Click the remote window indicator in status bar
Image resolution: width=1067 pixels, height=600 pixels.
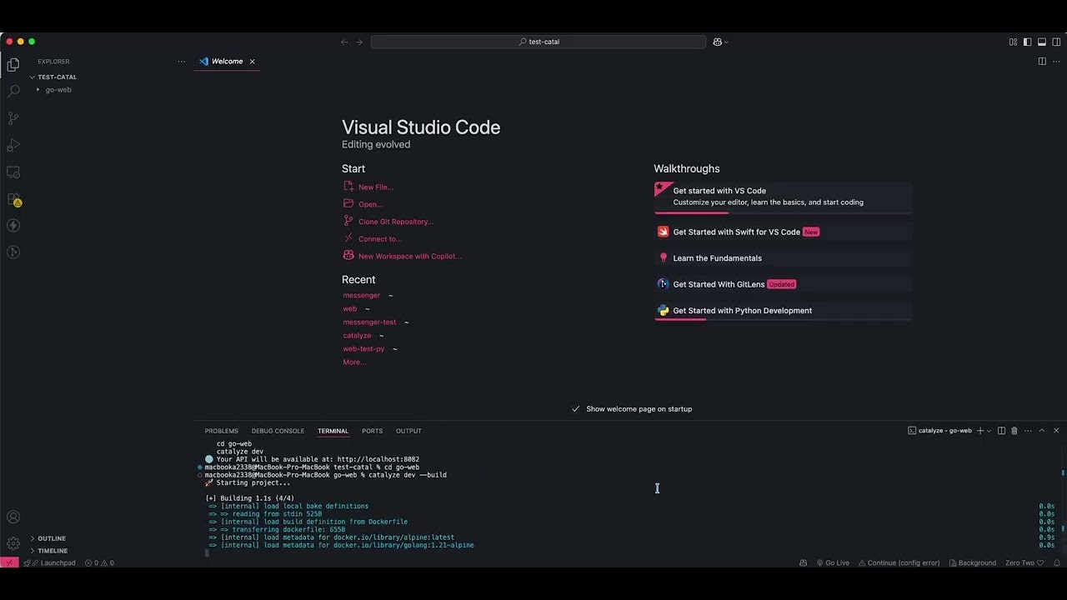coord(9,562)
